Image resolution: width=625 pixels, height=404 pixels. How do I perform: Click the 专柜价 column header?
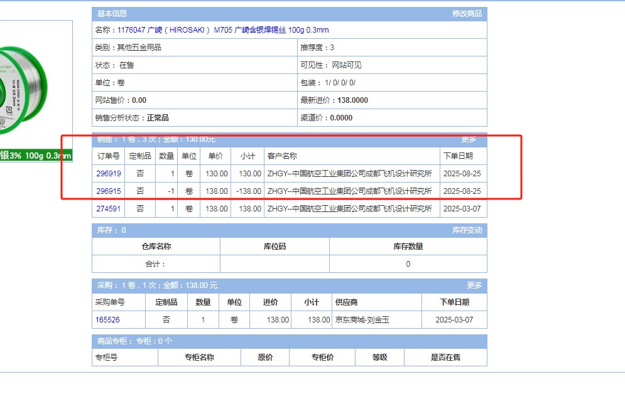322,358
